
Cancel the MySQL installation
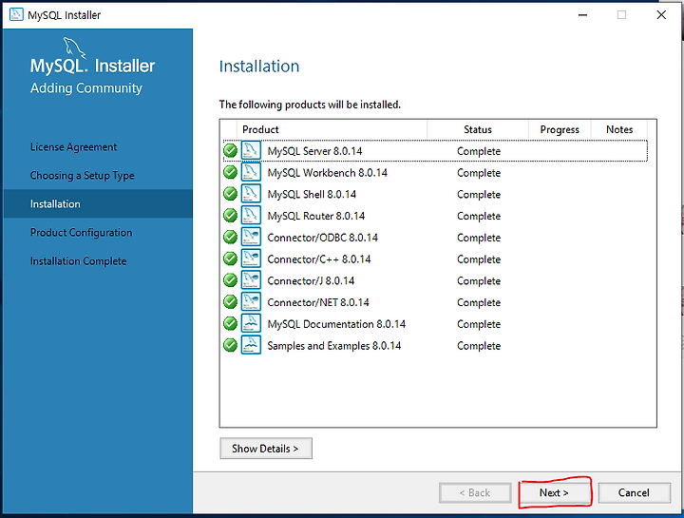tap(634, 492)
